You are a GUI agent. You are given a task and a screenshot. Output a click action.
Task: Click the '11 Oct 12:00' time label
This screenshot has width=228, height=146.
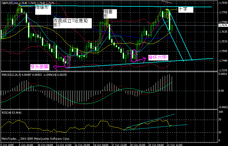64,145
